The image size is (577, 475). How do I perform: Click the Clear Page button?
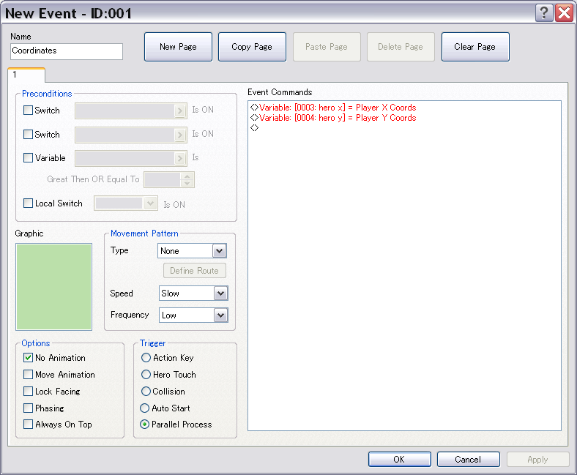[x=474, y=47]
